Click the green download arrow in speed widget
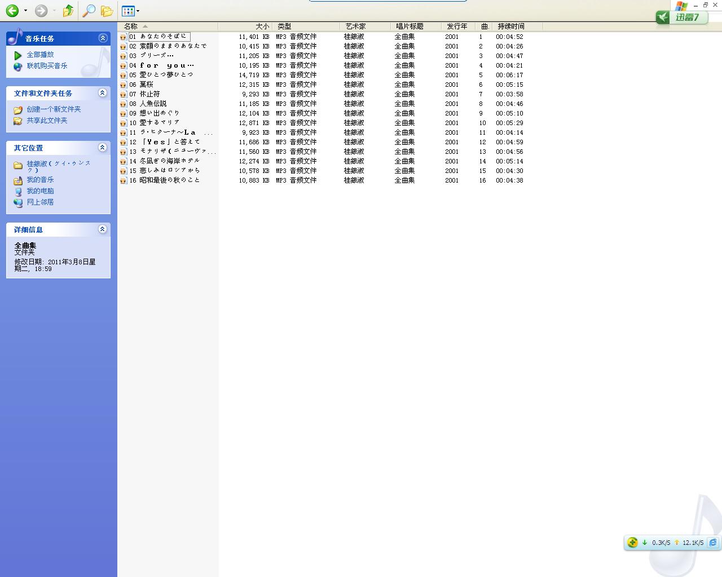The image size is (722, 577). 645,543
